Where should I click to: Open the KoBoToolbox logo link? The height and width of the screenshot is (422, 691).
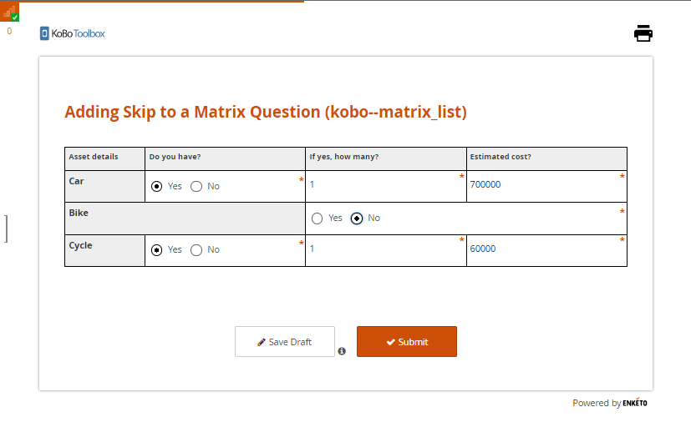click(72, 33)
